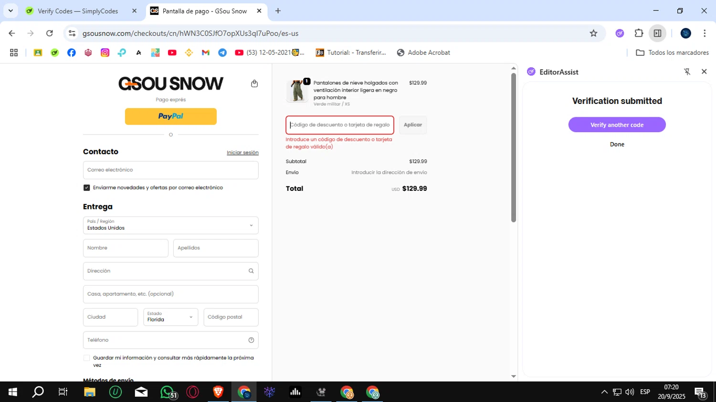Open the Instagram bookmark

pyautogui.click(x=105, y=52)
